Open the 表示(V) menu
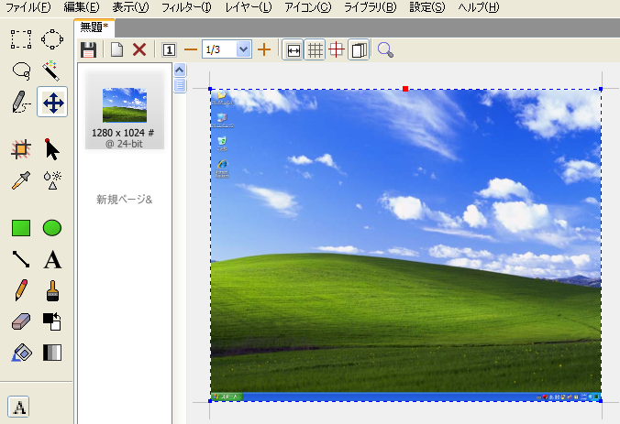620x424 pixels. [130, 7]
